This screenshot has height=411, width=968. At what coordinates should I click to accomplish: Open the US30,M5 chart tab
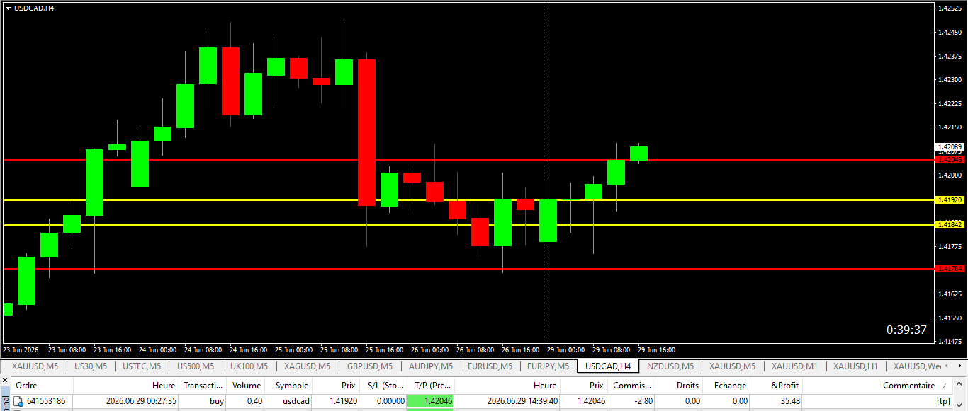pos(91,366)
